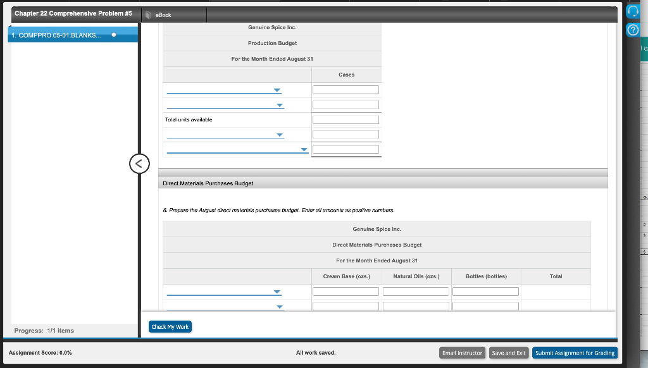
Task: Click fourth Cases input field
Action: tap(346, 134)
